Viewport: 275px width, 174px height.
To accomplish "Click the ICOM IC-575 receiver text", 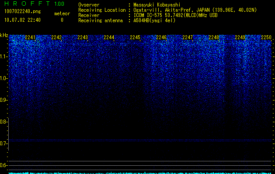I will point(175,15).
